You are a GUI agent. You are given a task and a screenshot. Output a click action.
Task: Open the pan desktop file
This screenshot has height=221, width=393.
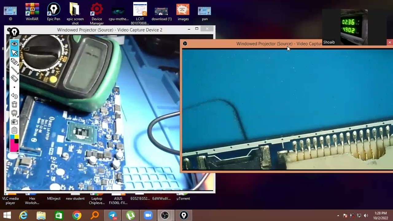pos(205,14)
